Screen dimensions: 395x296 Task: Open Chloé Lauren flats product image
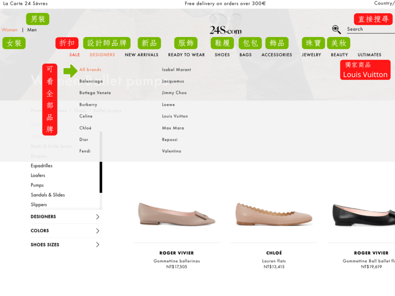click(274, 214)
